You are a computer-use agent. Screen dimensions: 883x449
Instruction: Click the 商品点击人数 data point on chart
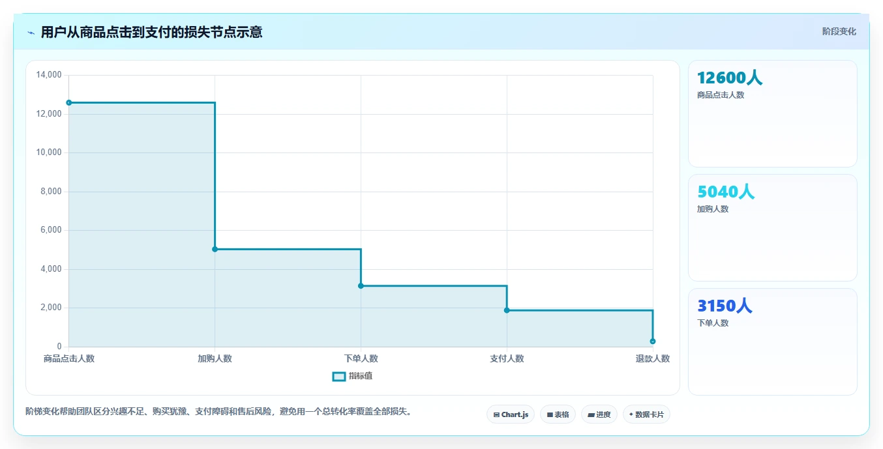point(69,103)
